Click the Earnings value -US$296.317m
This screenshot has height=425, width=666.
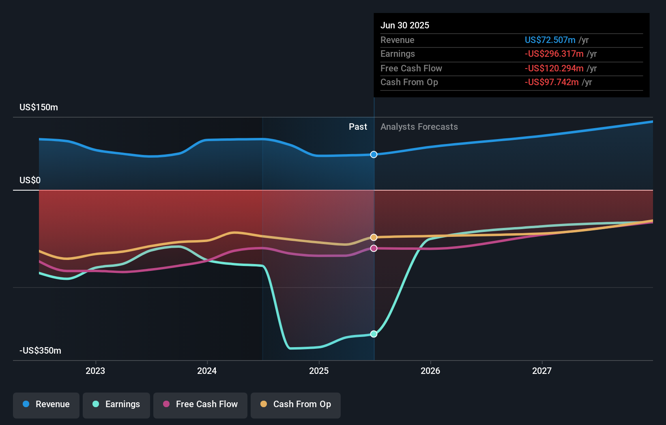click(x=554, y=54)
